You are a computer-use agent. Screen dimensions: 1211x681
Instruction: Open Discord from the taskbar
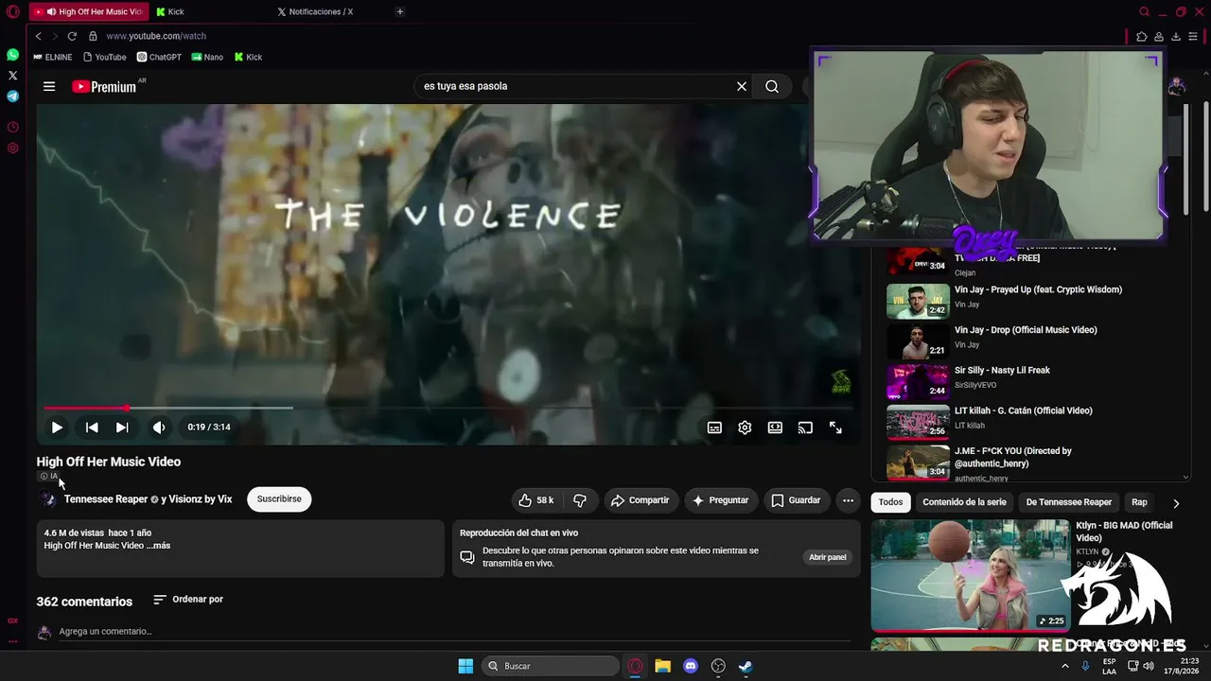click(x=691, y=666)
